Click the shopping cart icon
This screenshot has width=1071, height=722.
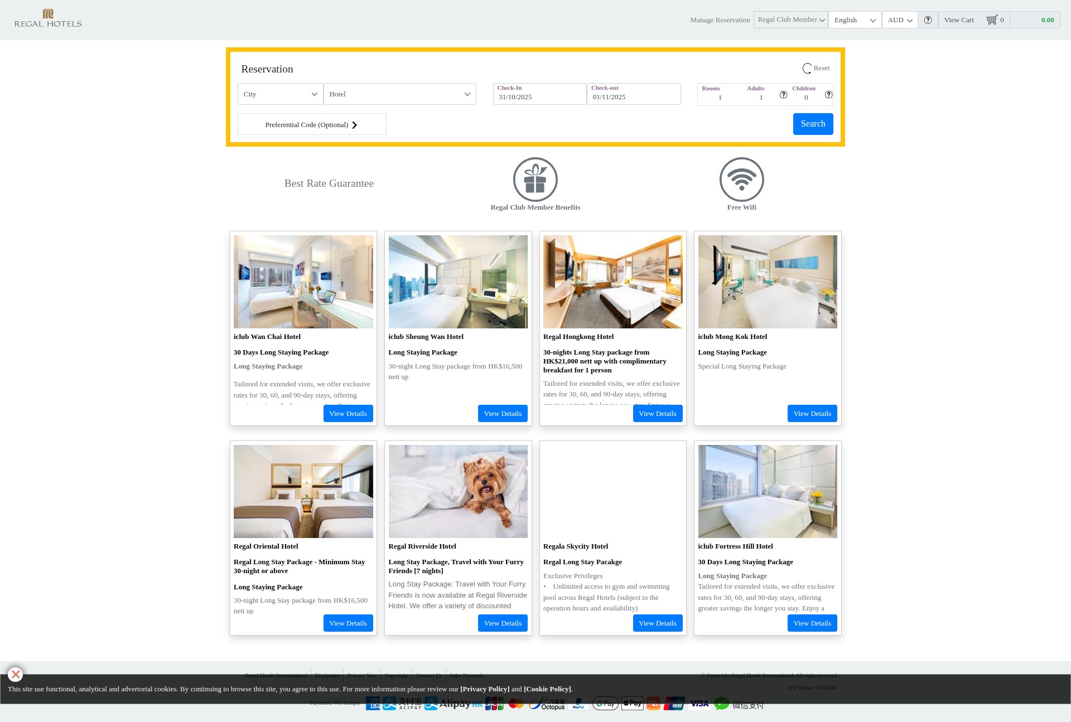coord(991,20)
